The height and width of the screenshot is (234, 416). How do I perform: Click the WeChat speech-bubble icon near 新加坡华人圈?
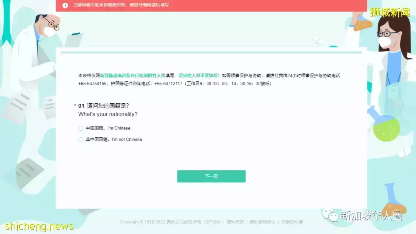pos(329,216)
